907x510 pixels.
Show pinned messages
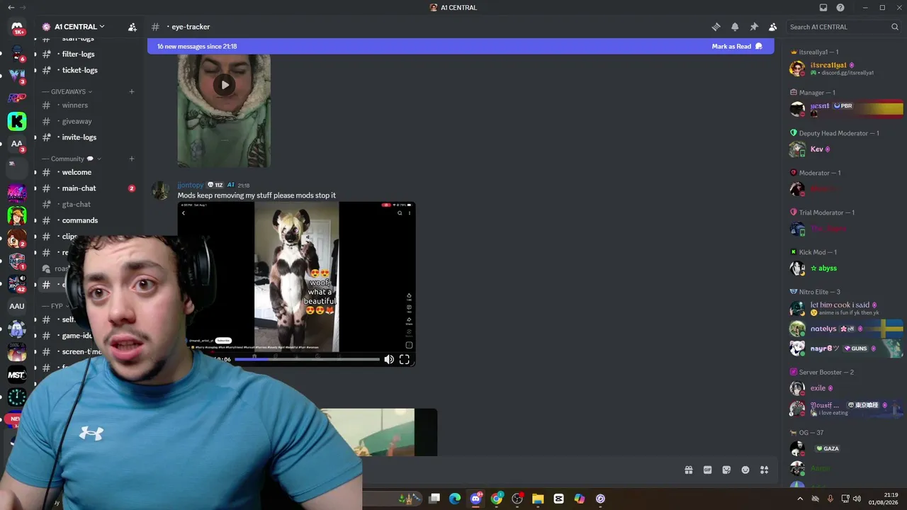(754, 27)
